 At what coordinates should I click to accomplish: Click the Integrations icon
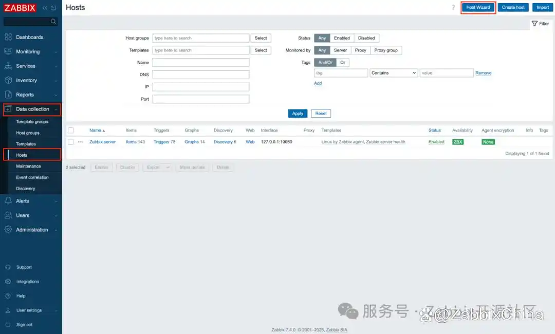click(8, 282)
